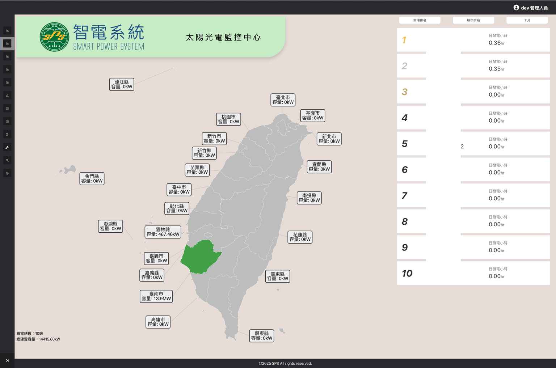Switch to the 案場排名 tab
556x368 pixels.
[x=420, y=20]
